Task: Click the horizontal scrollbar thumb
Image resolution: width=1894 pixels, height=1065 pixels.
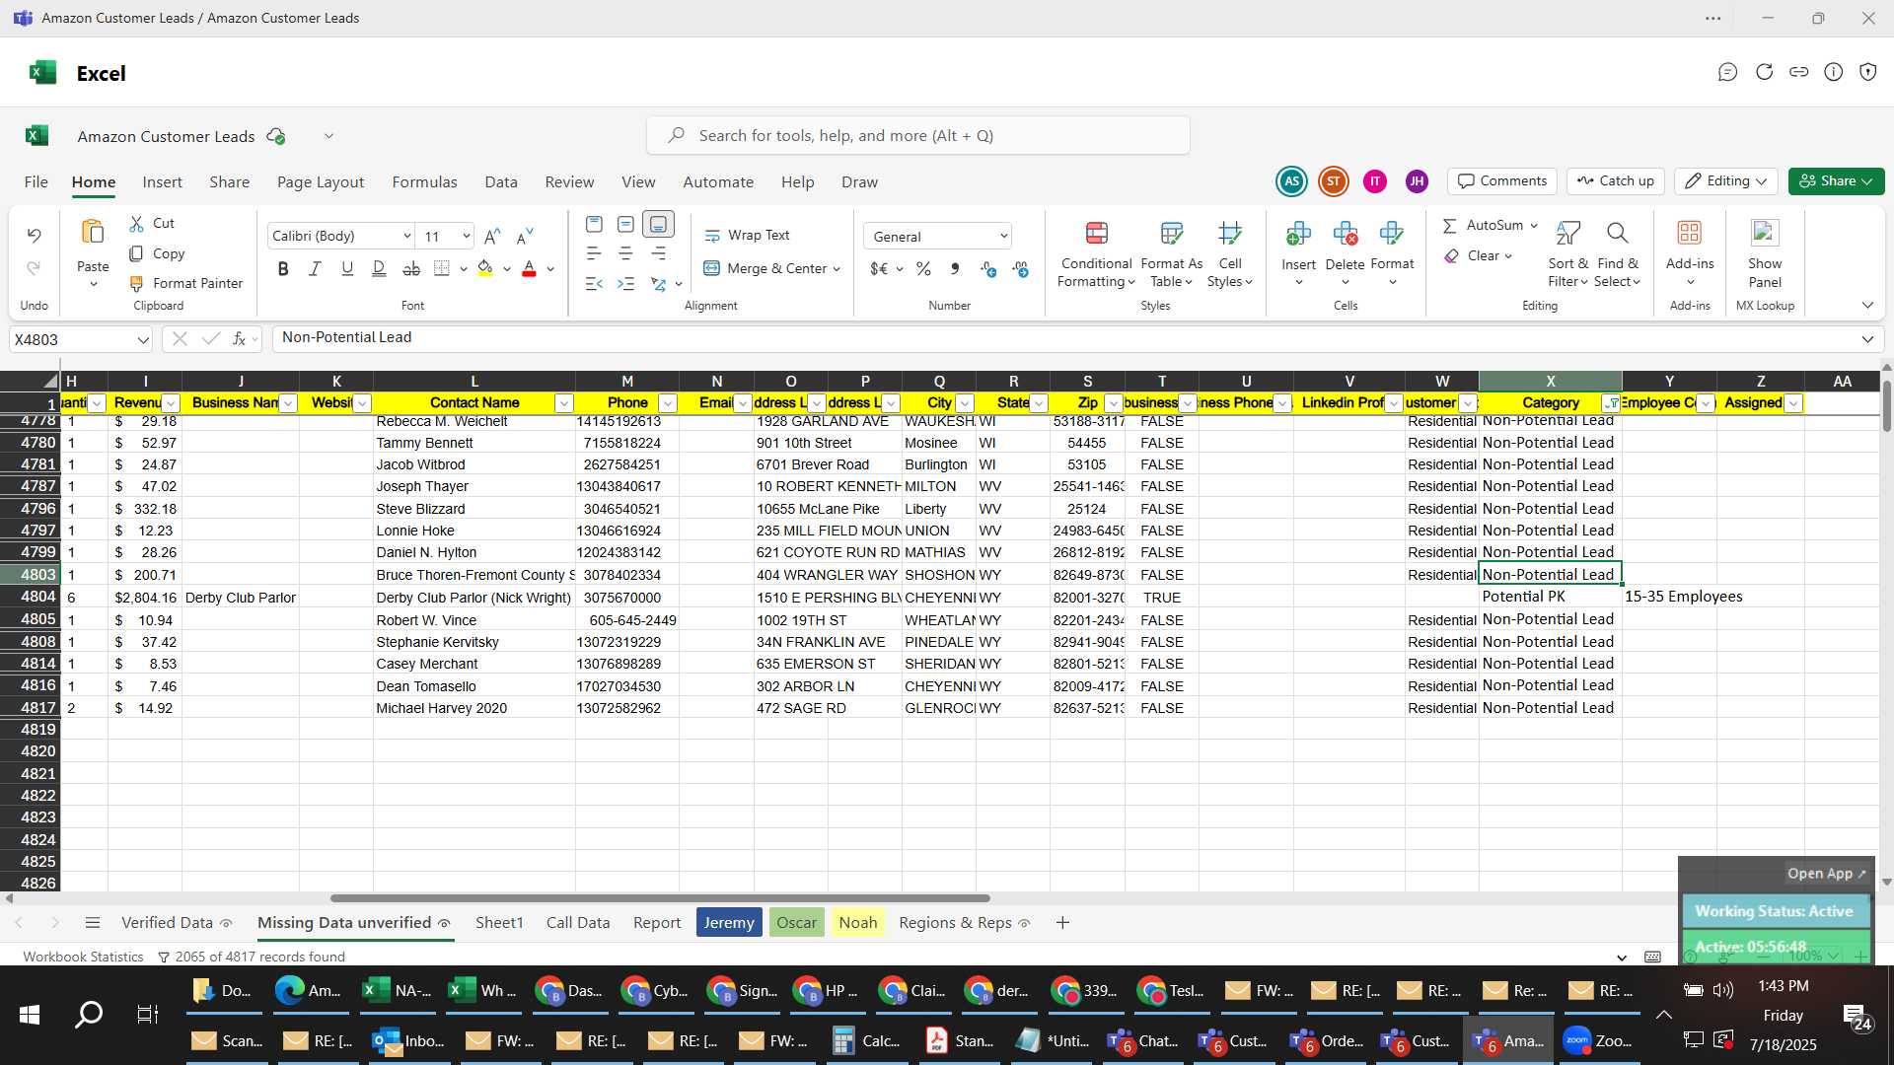Action: tap(660, 898)
